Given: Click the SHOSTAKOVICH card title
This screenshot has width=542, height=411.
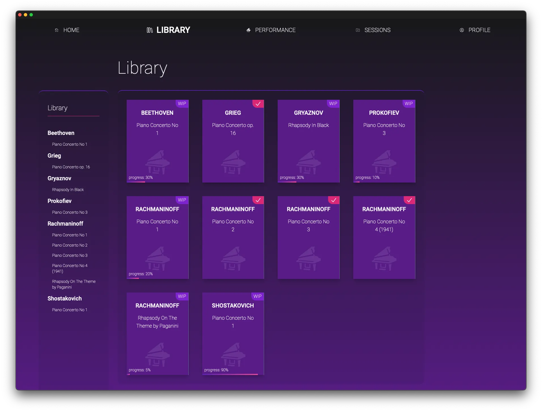Looking at the screenshot, I should [x=233, y=306].
